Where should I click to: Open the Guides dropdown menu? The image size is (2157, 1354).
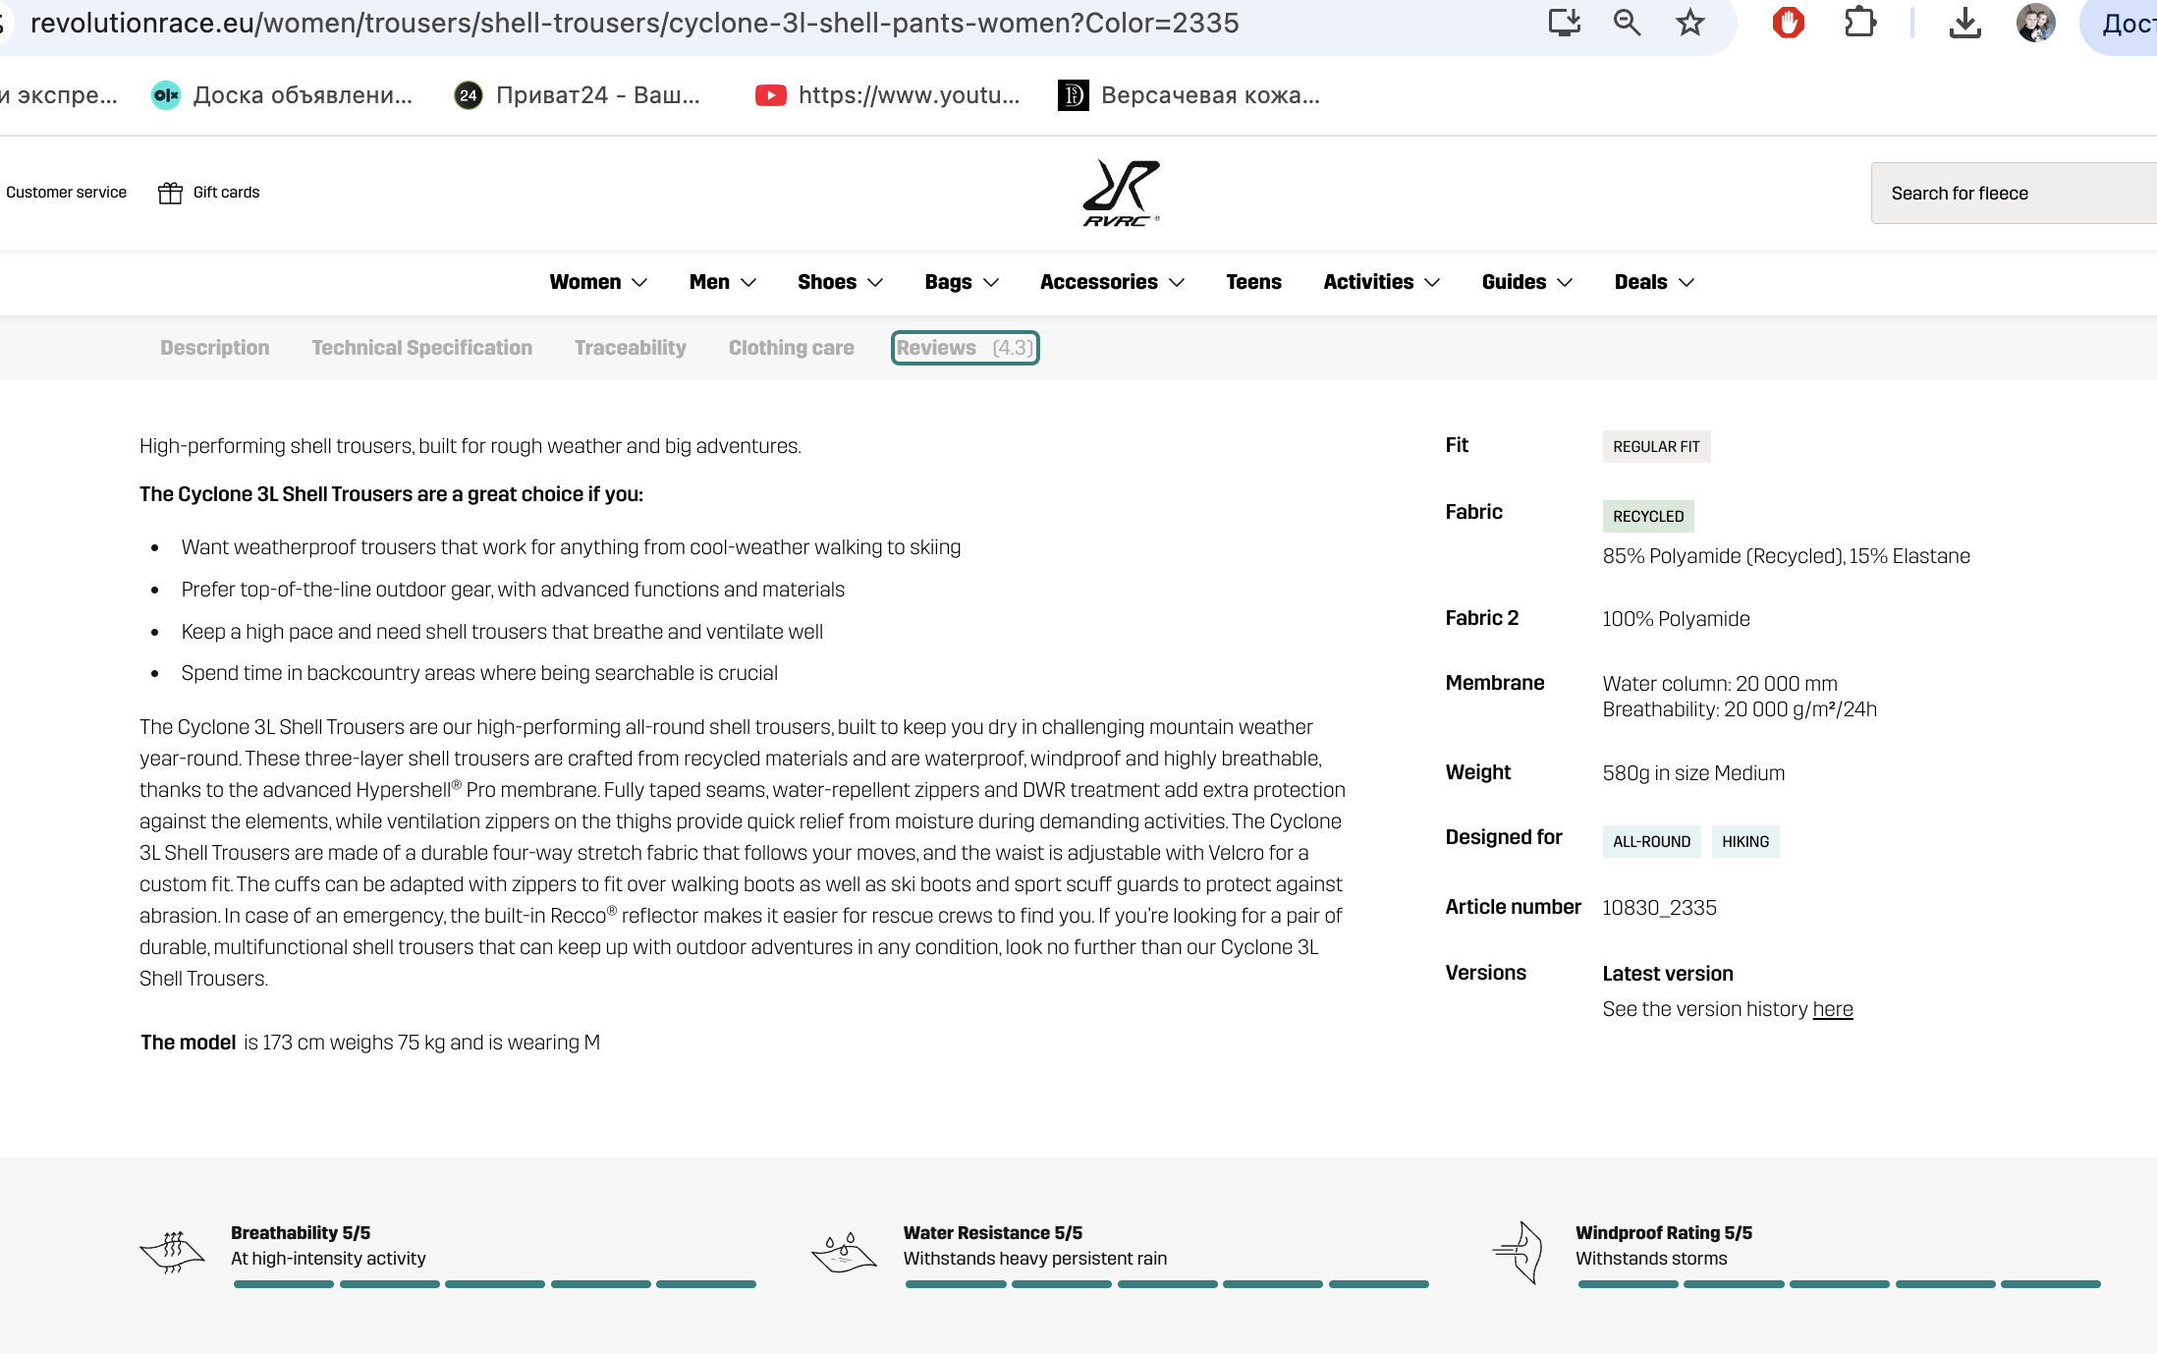1527,282
